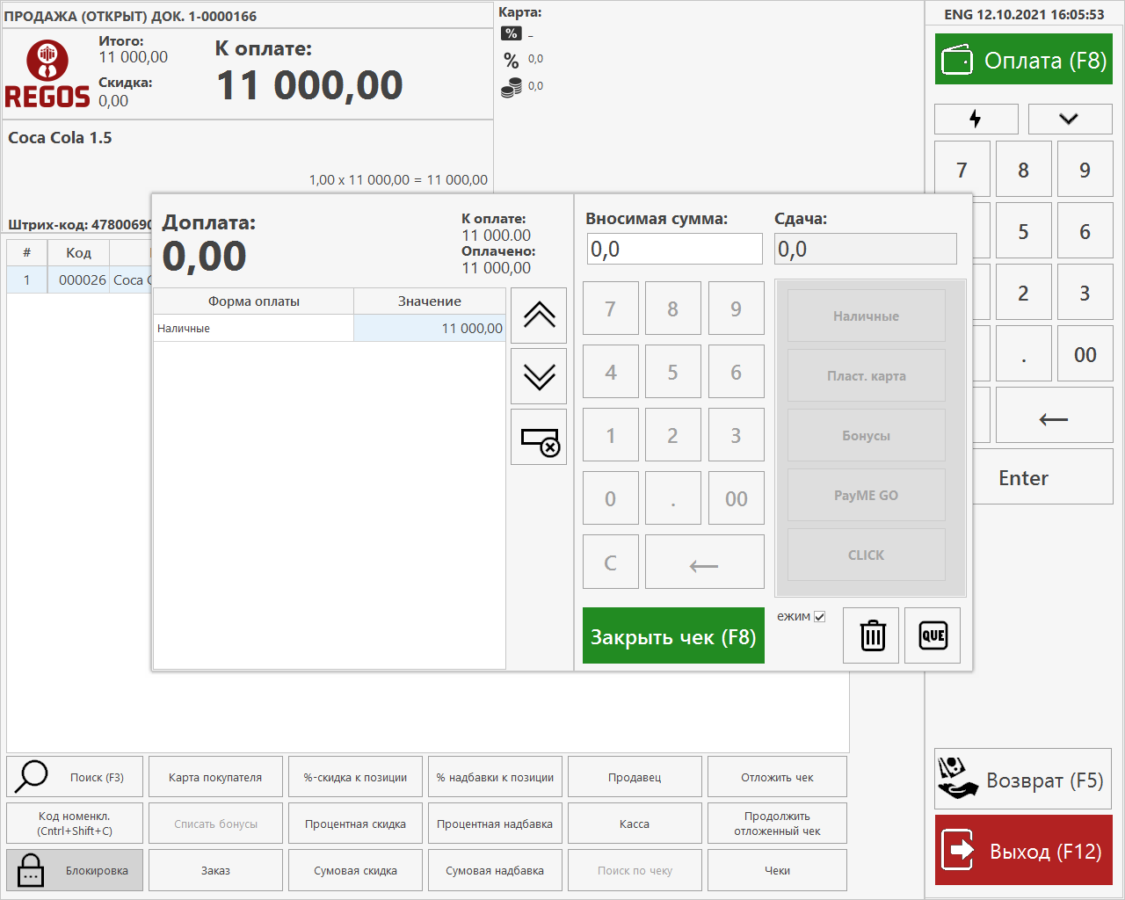Click the Отложить чек button
The height and width of the screenshot is (900, 1125).
click(777, 777)
